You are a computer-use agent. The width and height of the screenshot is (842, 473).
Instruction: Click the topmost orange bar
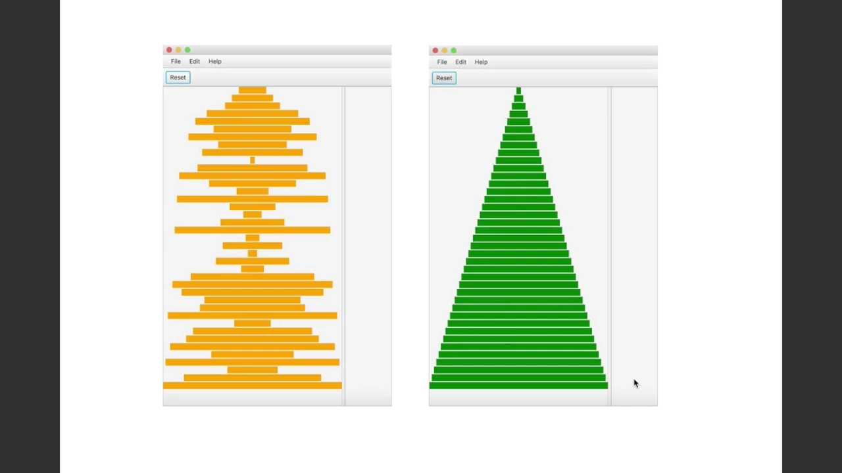click(x=253, y=90)
